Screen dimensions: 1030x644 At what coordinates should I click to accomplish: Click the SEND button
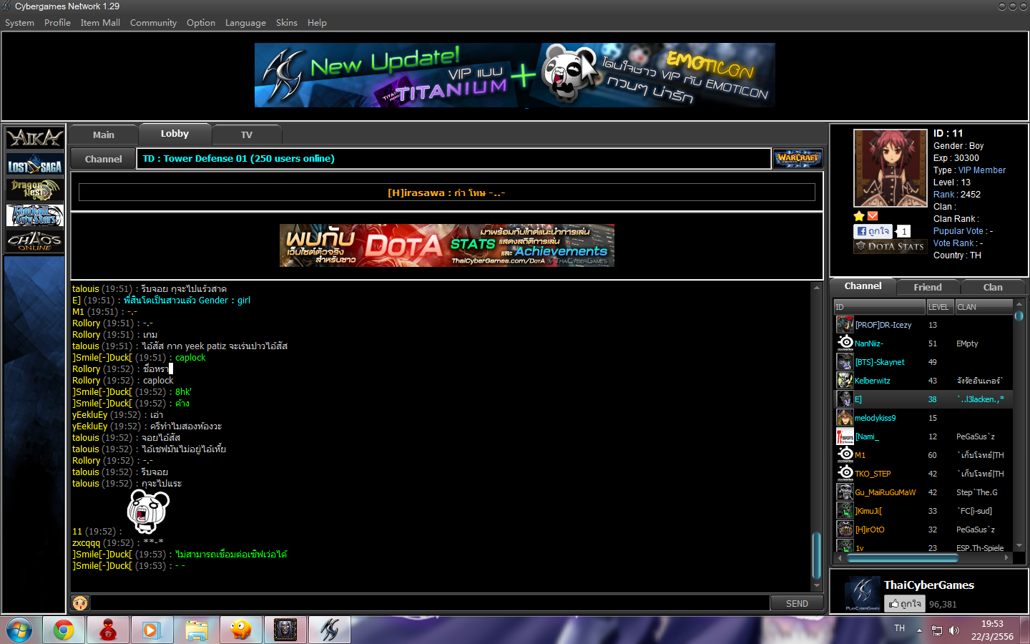click(797, 603)
